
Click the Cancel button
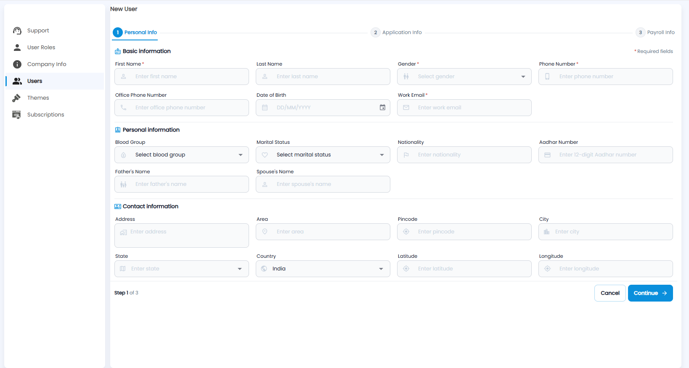610,293
